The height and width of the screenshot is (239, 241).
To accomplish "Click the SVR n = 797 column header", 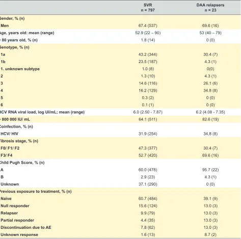I will pos(148,8).
